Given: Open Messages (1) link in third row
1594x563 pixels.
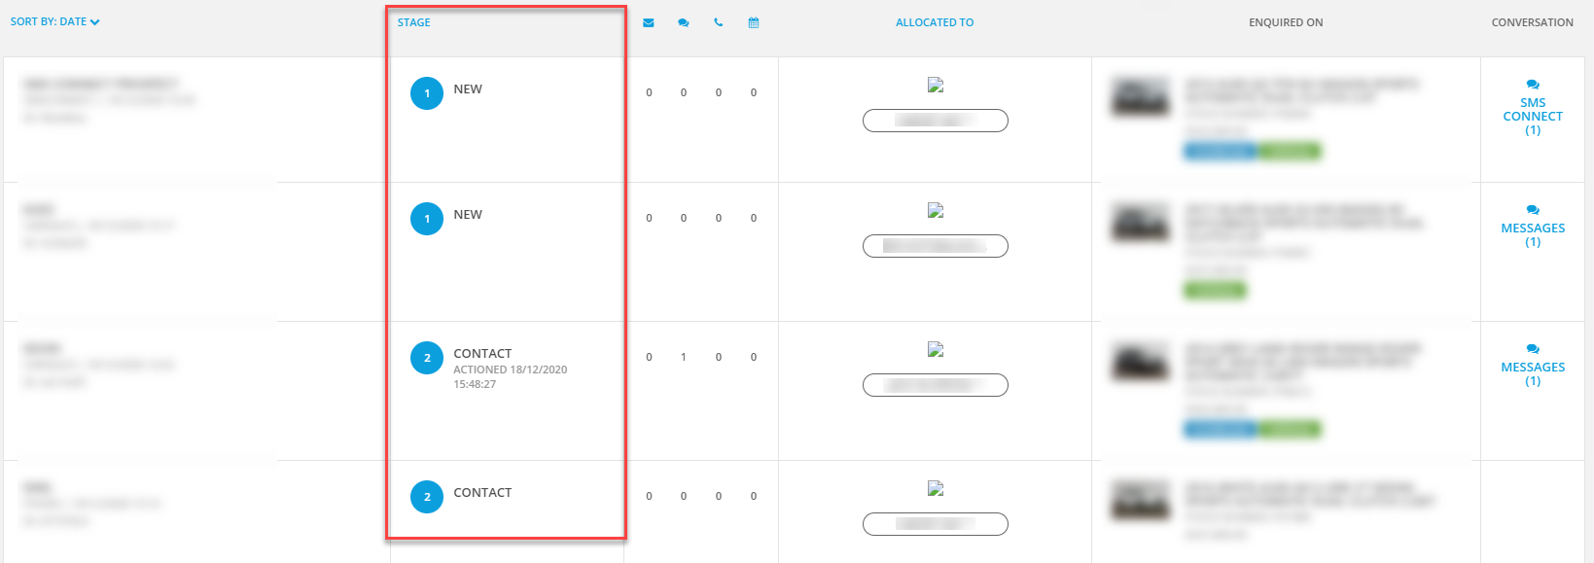Looking at the screenshot, I should (x=1533, y=373).
